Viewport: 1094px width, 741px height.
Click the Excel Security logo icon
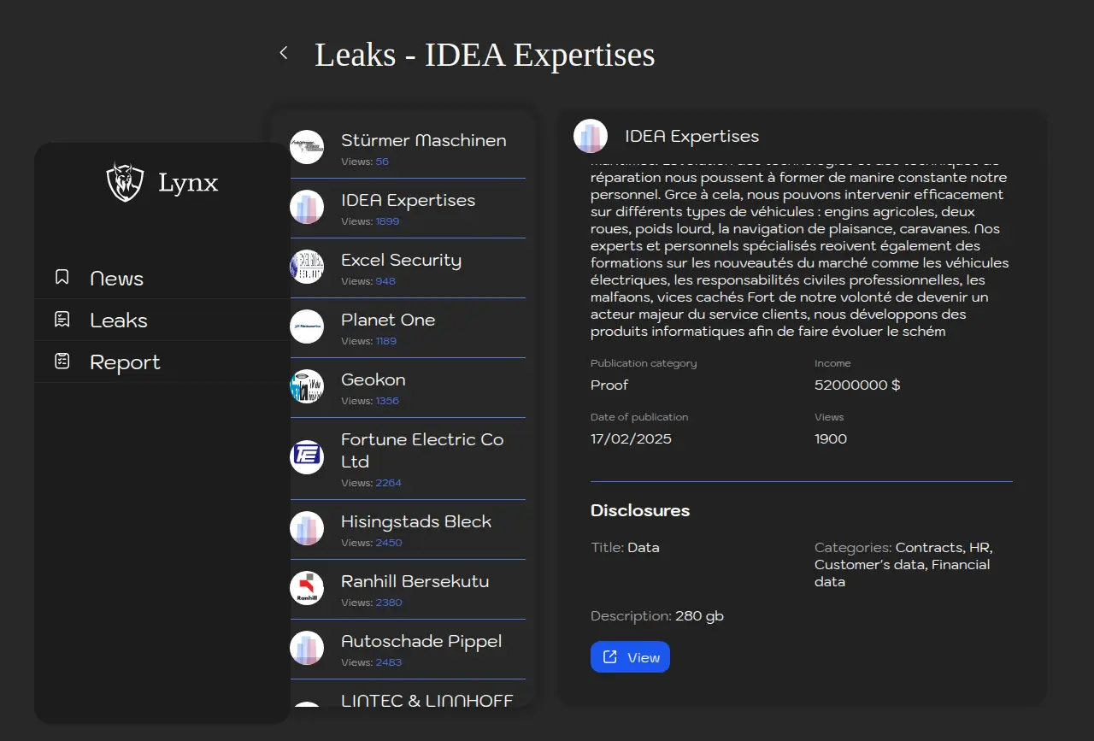307,267
